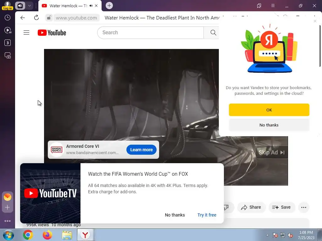The height and width of the screenshot is (241, 322).
Task: Open the history clock icon in sidebar
Action: 8,18
